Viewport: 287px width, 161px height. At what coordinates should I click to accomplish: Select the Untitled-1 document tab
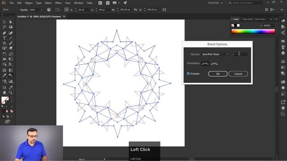click(x=39, y=17)
